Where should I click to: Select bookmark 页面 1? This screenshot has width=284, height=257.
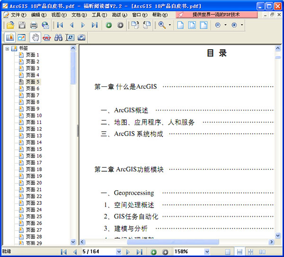pyautogui.click(x=32, y=55)
